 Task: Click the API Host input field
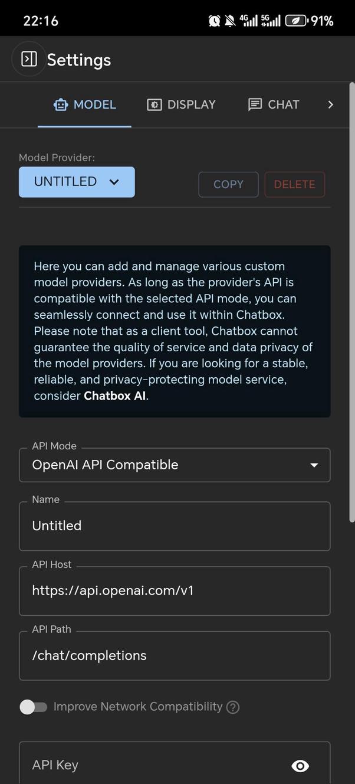click(175, 590)
